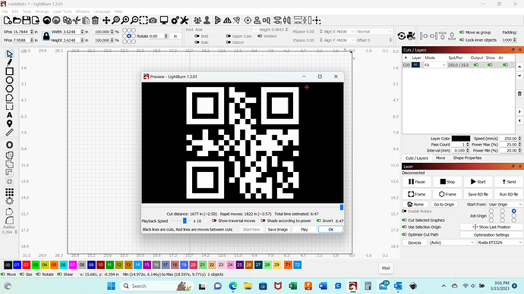Toggle Output for layer C00
524x294 pixels.
(476, 65)
